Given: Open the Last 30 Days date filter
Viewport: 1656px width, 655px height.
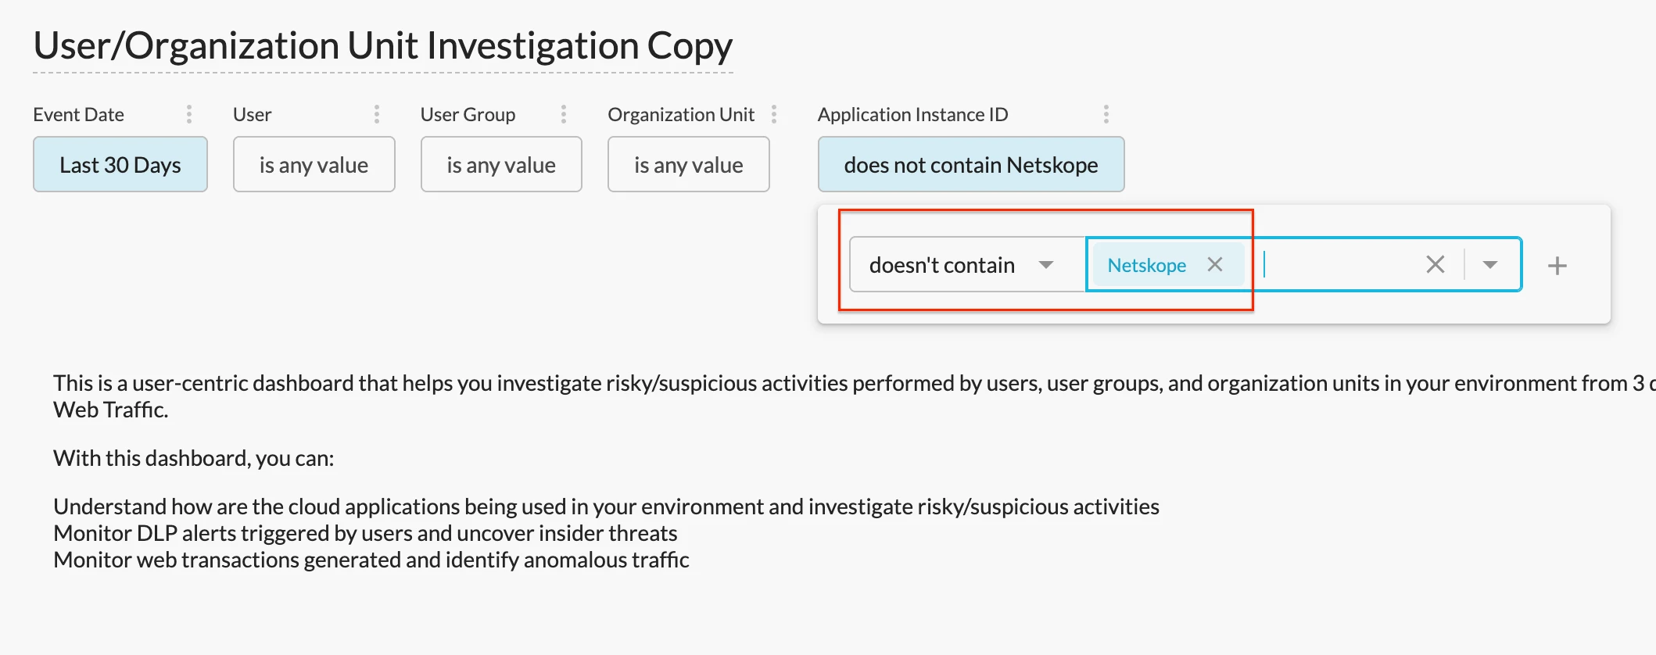Looking at the screenshot, I should (x=120, y=165).
